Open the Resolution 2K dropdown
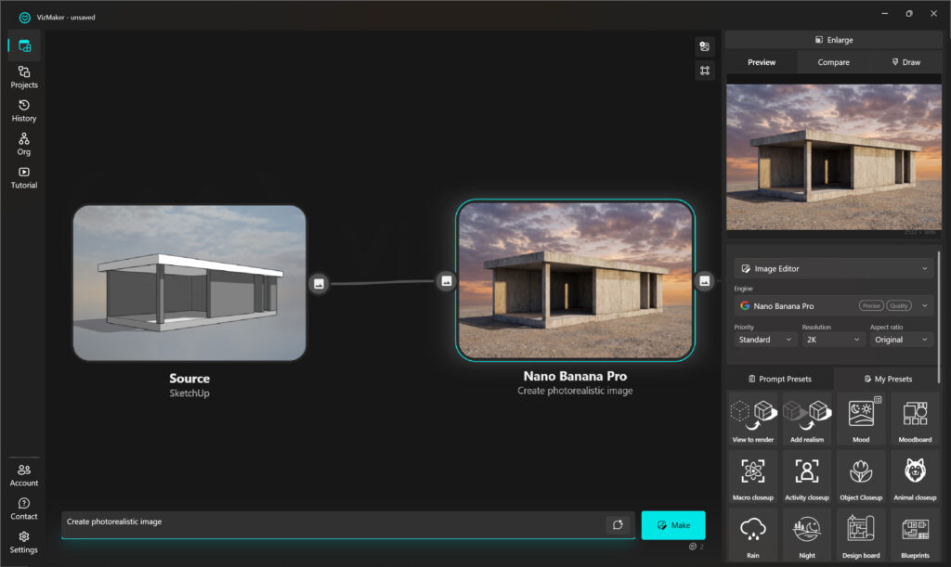 pyautogui.click(x=832, y=340)
